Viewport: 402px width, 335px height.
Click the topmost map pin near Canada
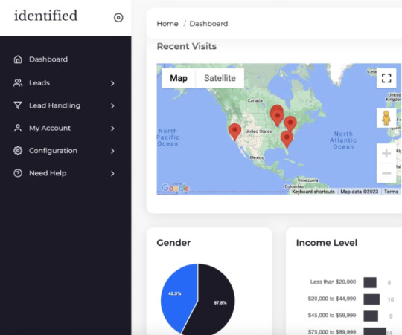(x=277, y=108)
